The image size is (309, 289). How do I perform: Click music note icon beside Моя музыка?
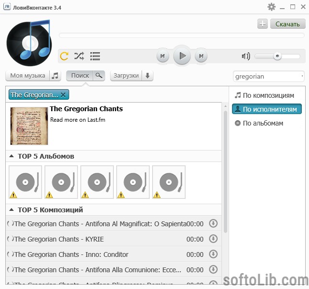click(55, 76)
